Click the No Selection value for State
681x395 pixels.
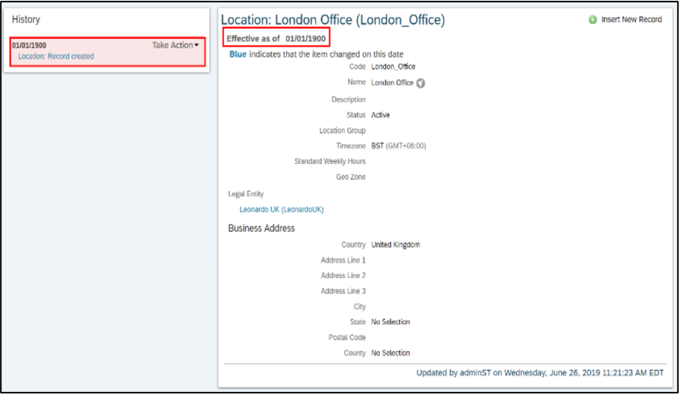tap(391, 322)
